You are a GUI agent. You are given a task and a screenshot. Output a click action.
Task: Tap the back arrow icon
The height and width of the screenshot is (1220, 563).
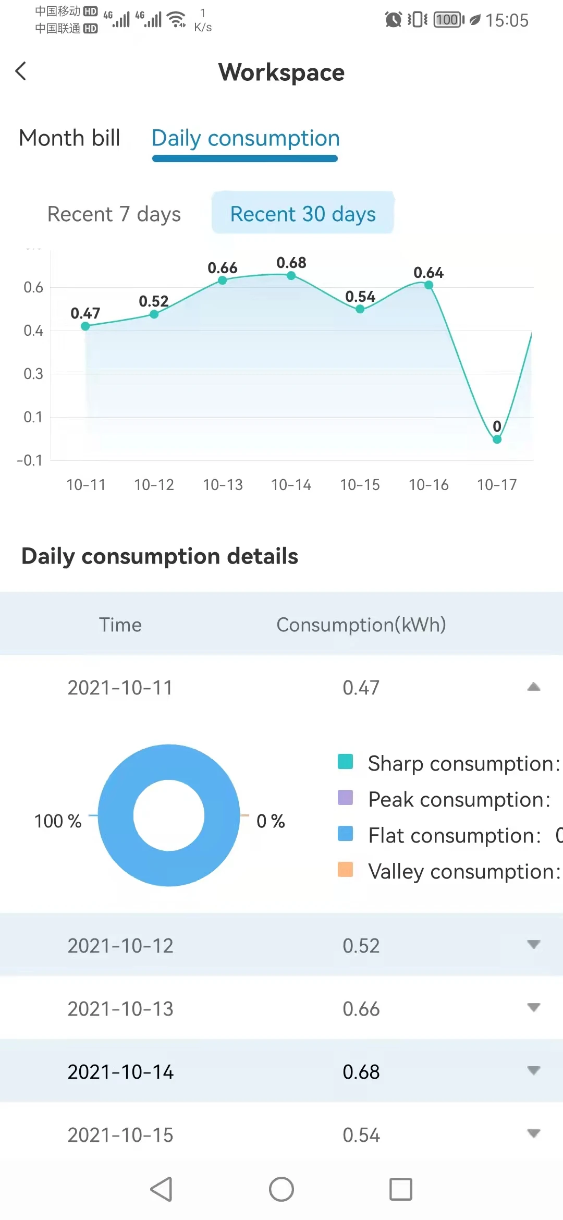pyautogui.click(x=21, y=71)
